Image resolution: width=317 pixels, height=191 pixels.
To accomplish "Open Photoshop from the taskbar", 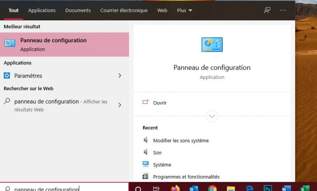I will (268, 189).
